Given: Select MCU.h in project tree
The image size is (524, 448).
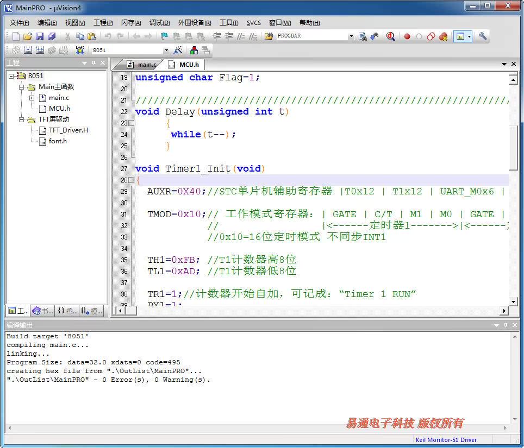Looking at the screenshot, I should [x=59, y=109].
